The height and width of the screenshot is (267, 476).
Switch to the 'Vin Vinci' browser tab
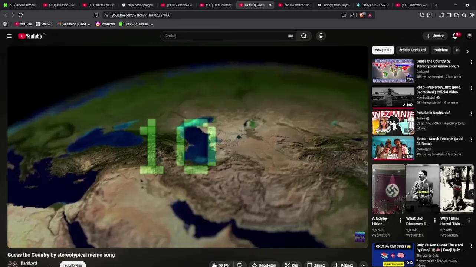click(59, 5)
